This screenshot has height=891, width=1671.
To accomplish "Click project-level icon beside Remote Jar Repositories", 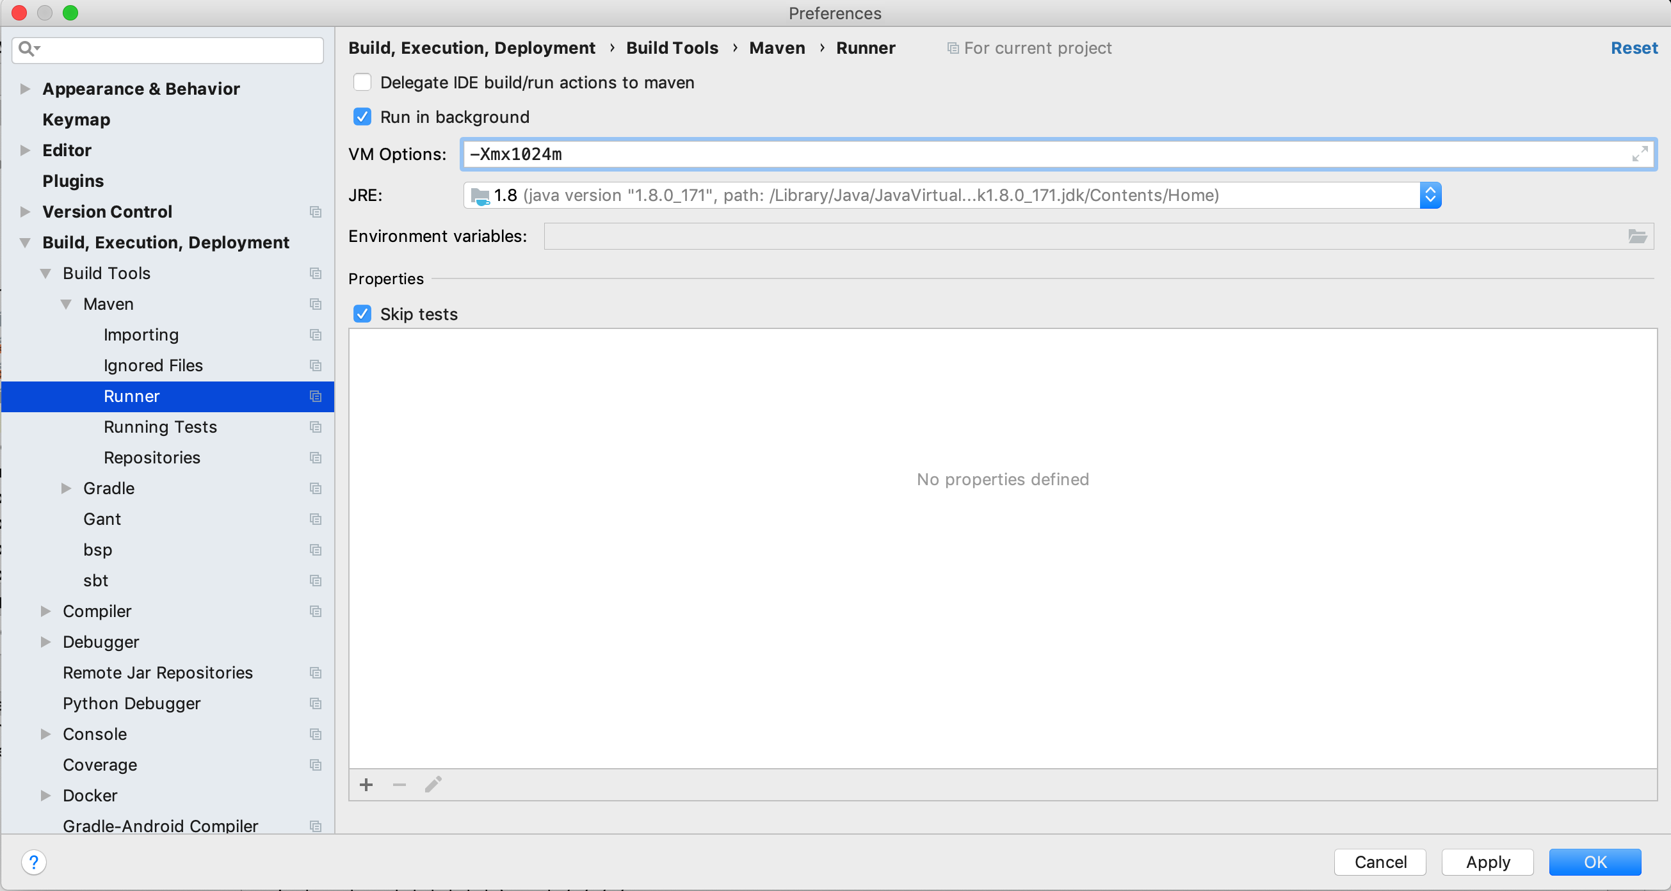I will pyautogui.click(x=316, y=673).
